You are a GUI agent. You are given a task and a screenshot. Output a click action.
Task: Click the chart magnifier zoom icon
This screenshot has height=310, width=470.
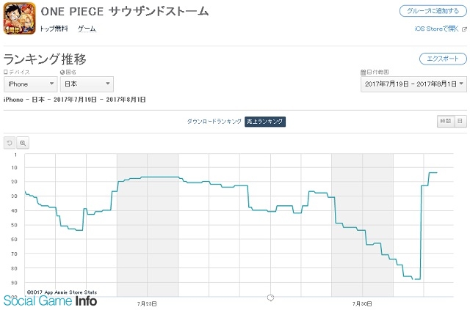(x=23, y=143)
